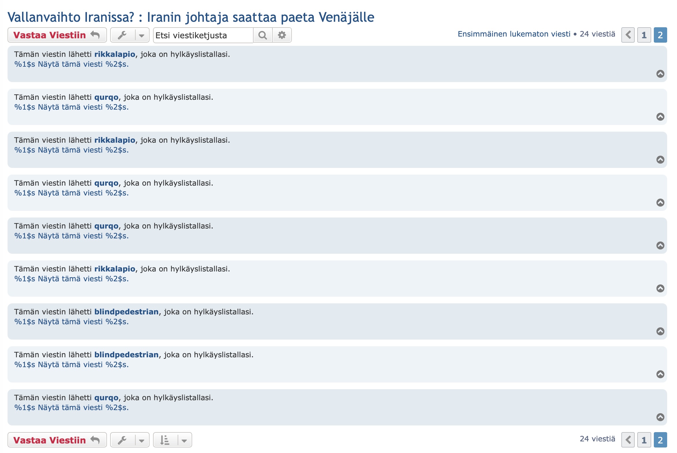The height and width of the screenshot is (453, 677).
Task: Open Ensimmäinen lukematon viesti link
Action: click(514, 34)
